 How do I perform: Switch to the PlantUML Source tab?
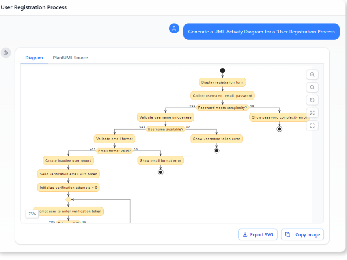click(x=70, y=58)
